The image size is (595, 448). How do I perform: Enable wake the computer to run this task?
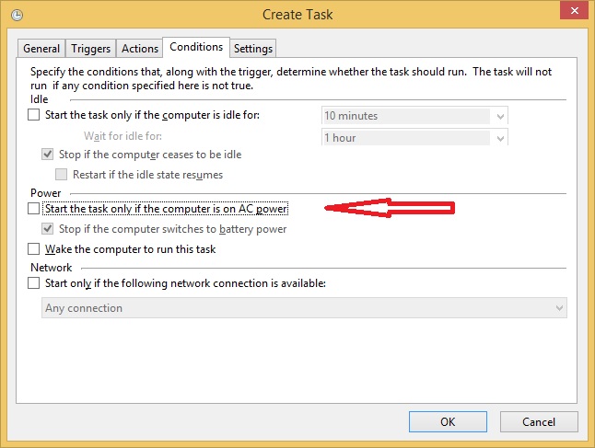tap(34, 249)
